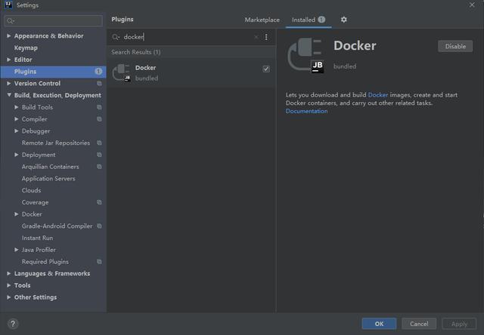
Task: Disable the Docker plugin
Action: [455, 46]
